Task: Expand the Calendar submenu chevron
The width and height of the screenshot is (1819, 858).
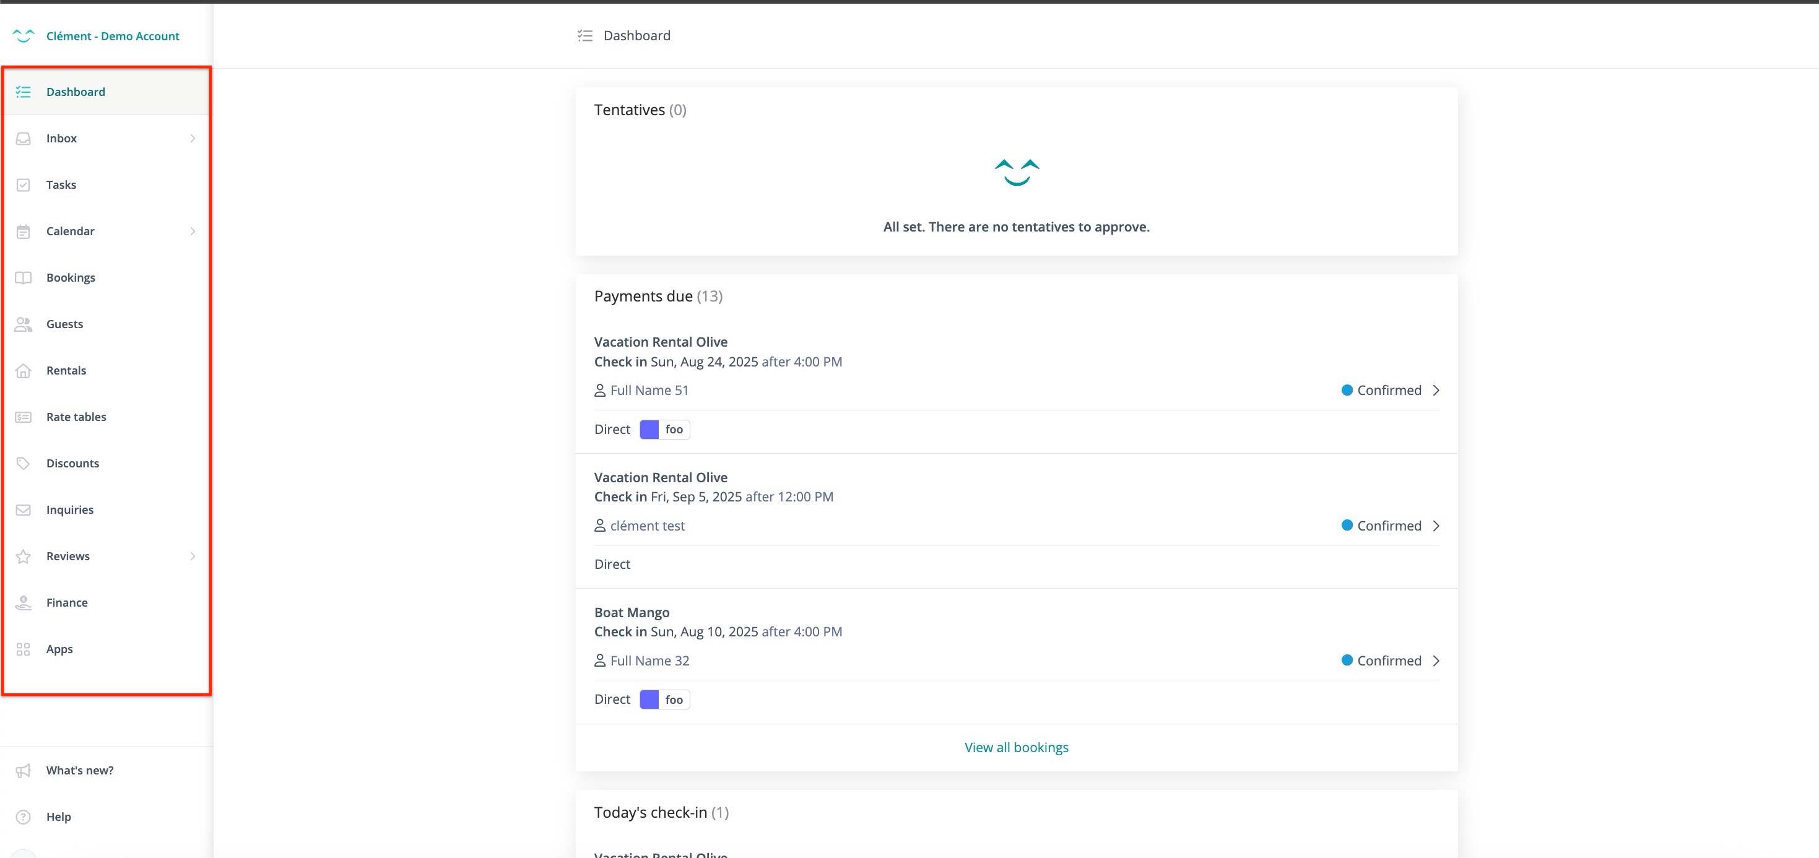Action: coord(193,232)
